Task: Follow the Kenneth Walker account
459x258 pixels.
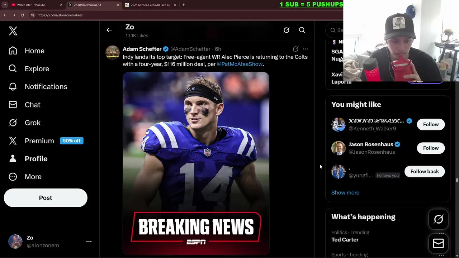Action: [x=431, y=124]
